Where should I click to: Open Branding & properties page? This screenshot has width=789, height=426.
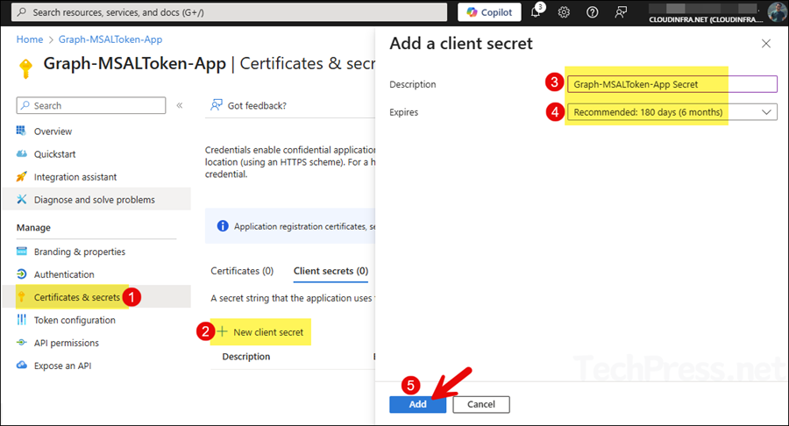(79, 252)
